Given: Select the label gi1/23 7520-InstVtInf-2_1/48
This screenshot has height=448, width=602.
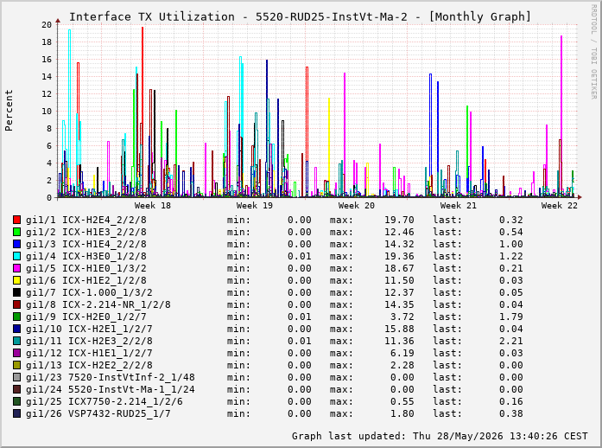Looking at the screenshot, I should (111, 377).
